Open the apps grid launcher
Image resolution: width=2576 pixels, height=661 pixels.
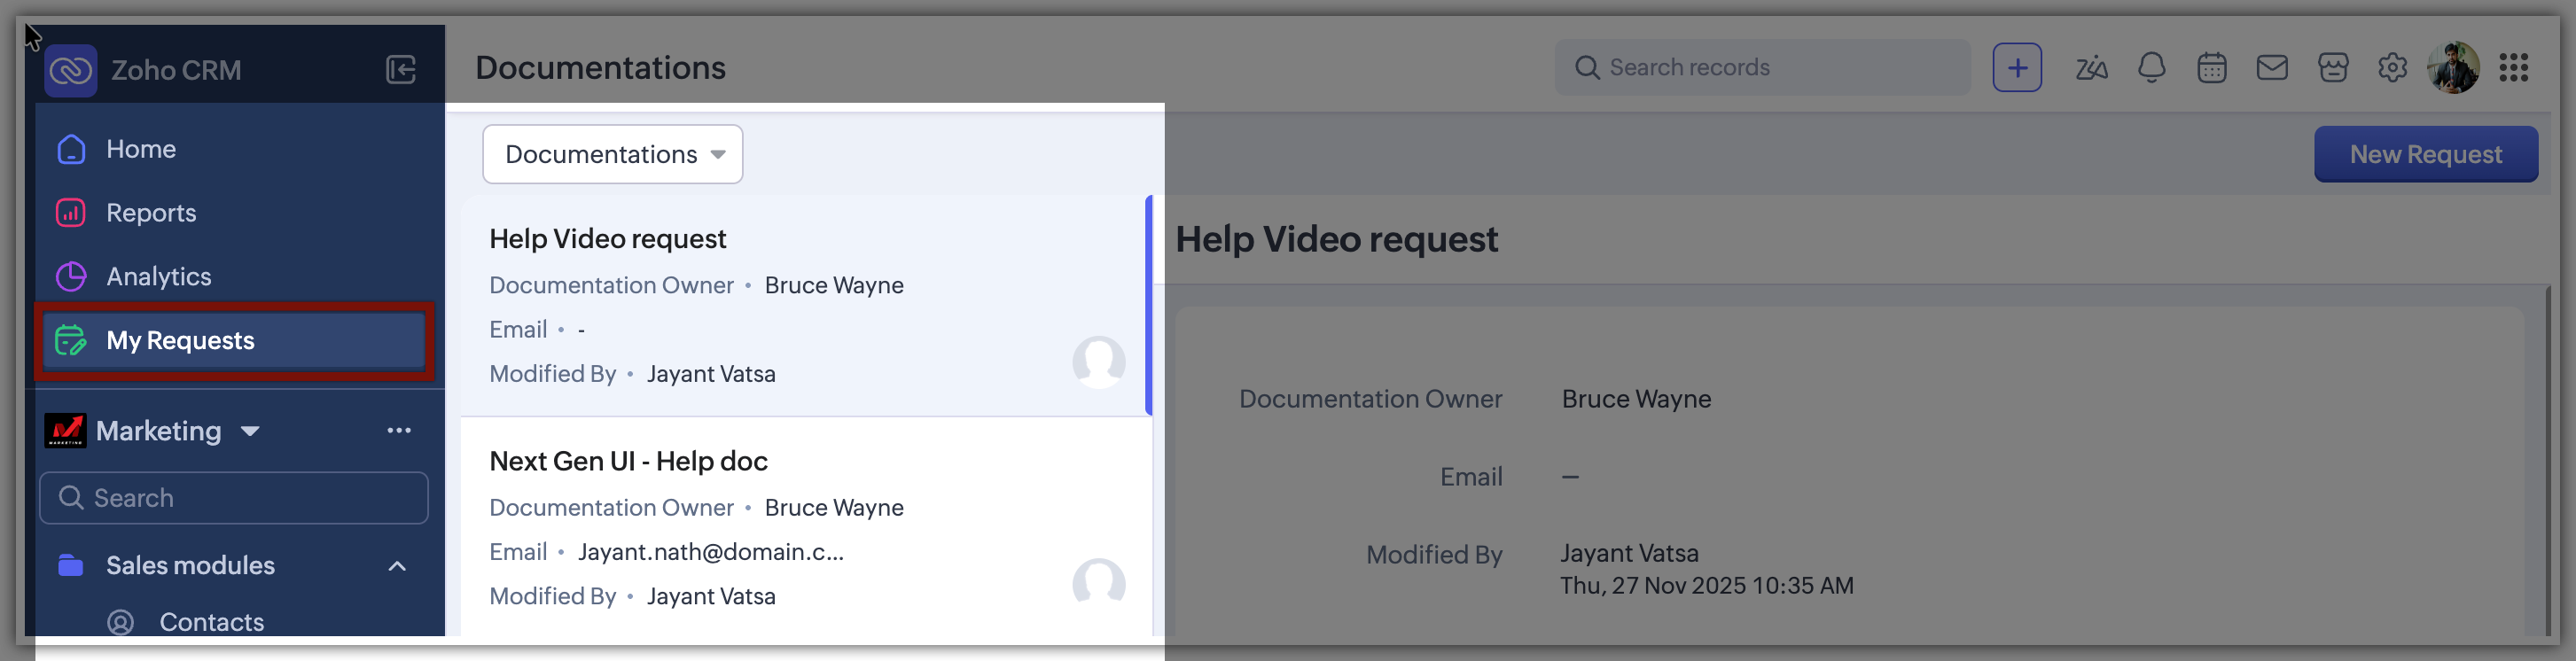pyautogui.click(x=2513, y=68)
